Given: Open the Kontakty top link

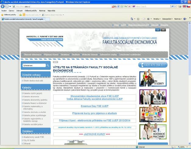Looking at the screenshot, I should (x=164, y=25).
